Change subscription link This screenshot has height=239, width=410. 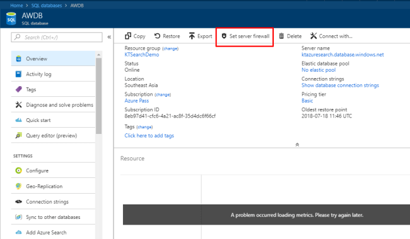coord(163,94)
